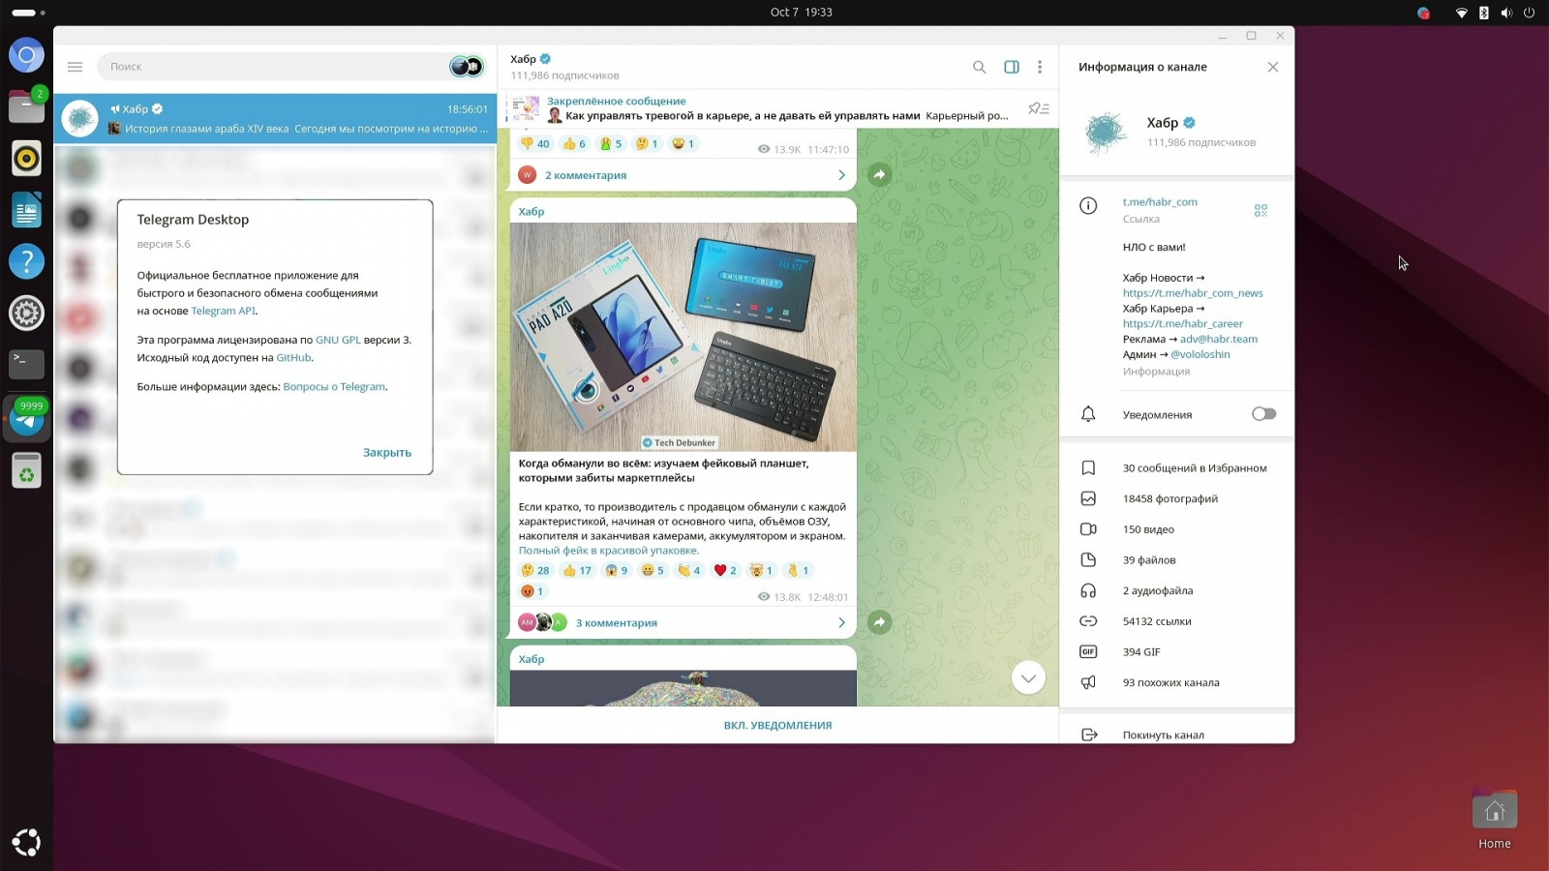This screenshot has width=1549, height=871.
Task: Open the GNU GPL link
Action: click(x=338, y=340)
